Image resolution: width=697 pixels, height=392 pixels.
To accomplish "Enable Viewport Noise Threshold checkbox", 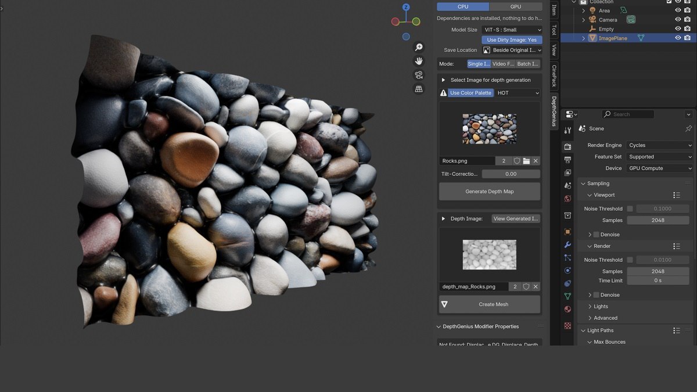I will [x=630, y=209].
